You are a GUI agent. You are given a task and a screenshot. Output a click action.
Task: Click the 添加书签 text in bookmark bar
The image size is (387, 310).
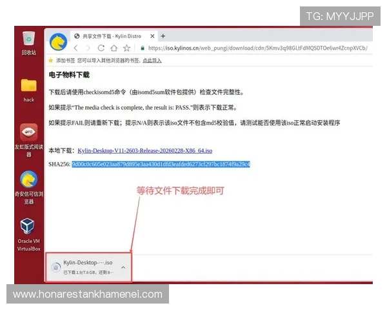pyautogui.click(x=65, y=61)
